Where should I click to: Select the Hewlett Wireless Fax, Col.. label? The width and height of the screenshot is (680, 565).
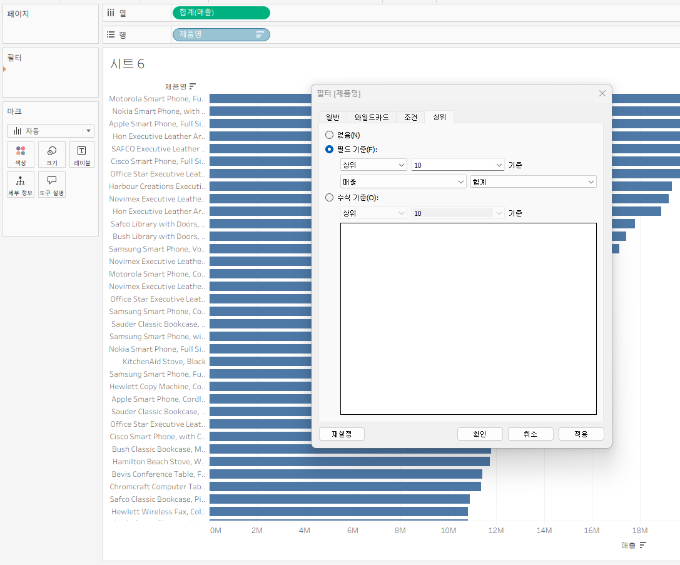158,512
